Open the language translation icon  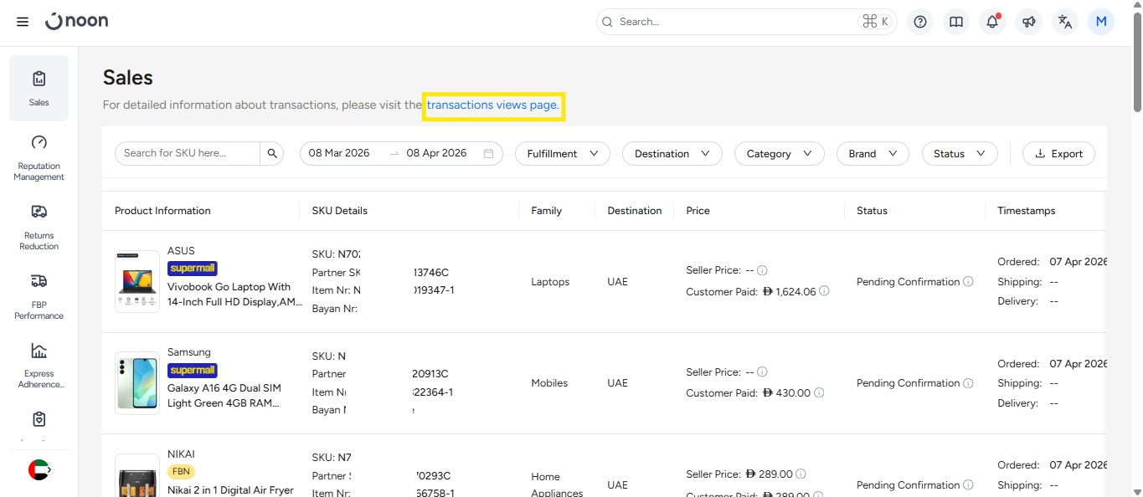coord(1065,22)
